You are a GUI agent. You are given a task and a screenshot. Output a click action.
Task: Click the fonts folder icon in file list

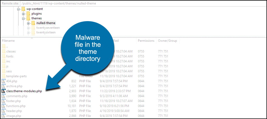click(x=4, y=56)
